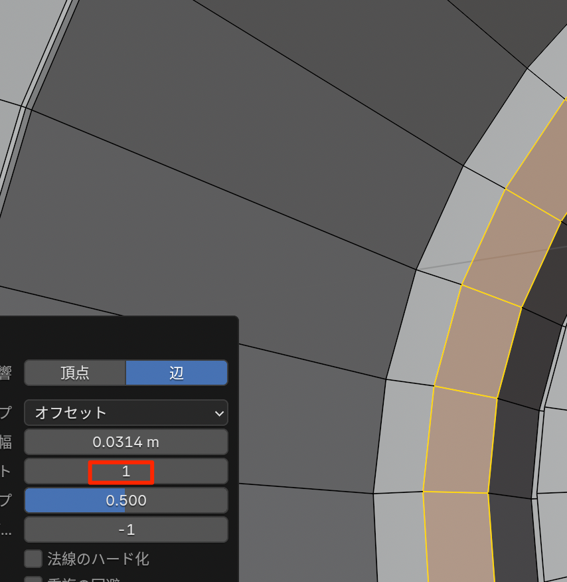
Task: Click the 0.0314 m width field
Action: (x=126, y=442)
